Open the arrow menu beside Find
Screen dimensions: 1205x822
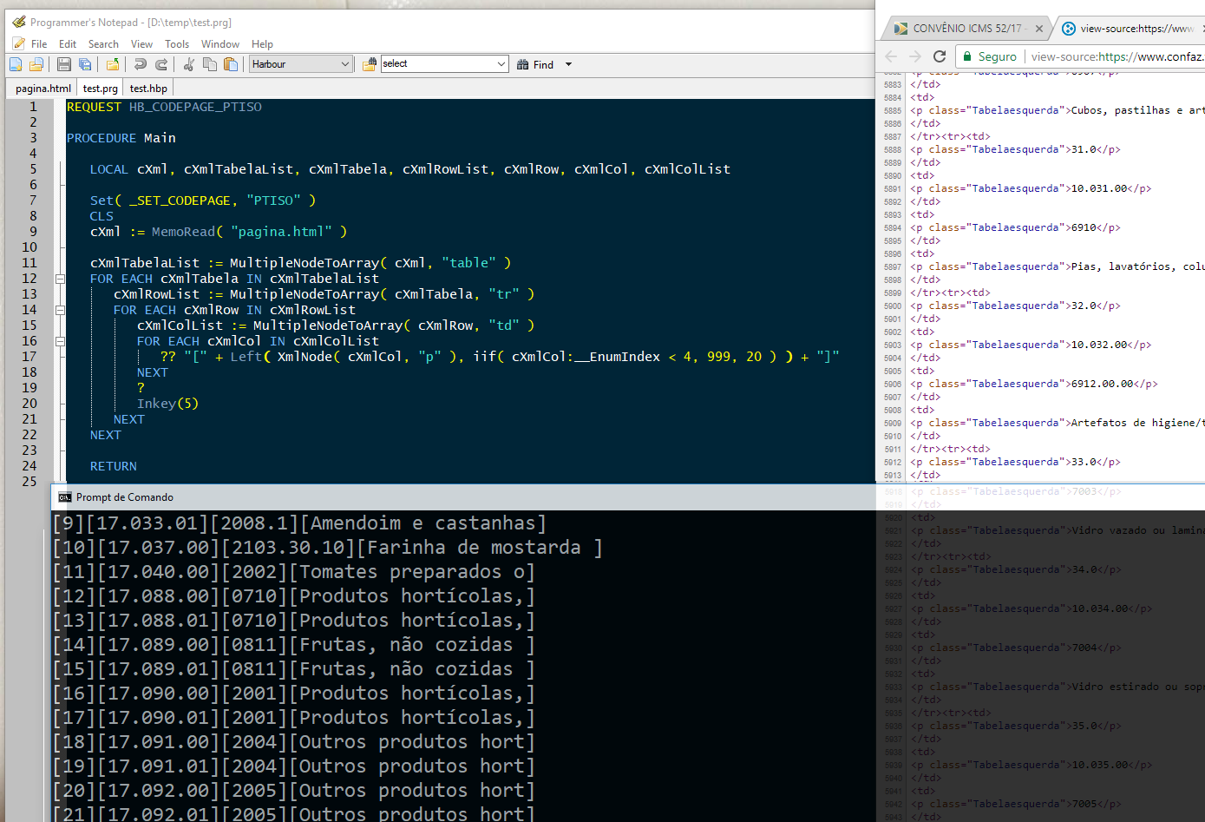[569, 64]
